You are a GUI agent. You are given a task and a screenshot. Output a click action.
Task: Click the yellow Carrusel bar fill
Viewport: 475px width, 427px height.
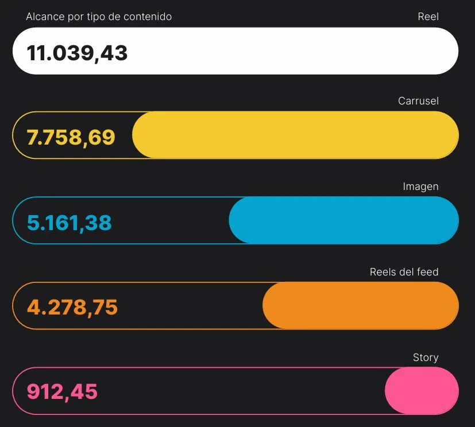coord(295,135)
